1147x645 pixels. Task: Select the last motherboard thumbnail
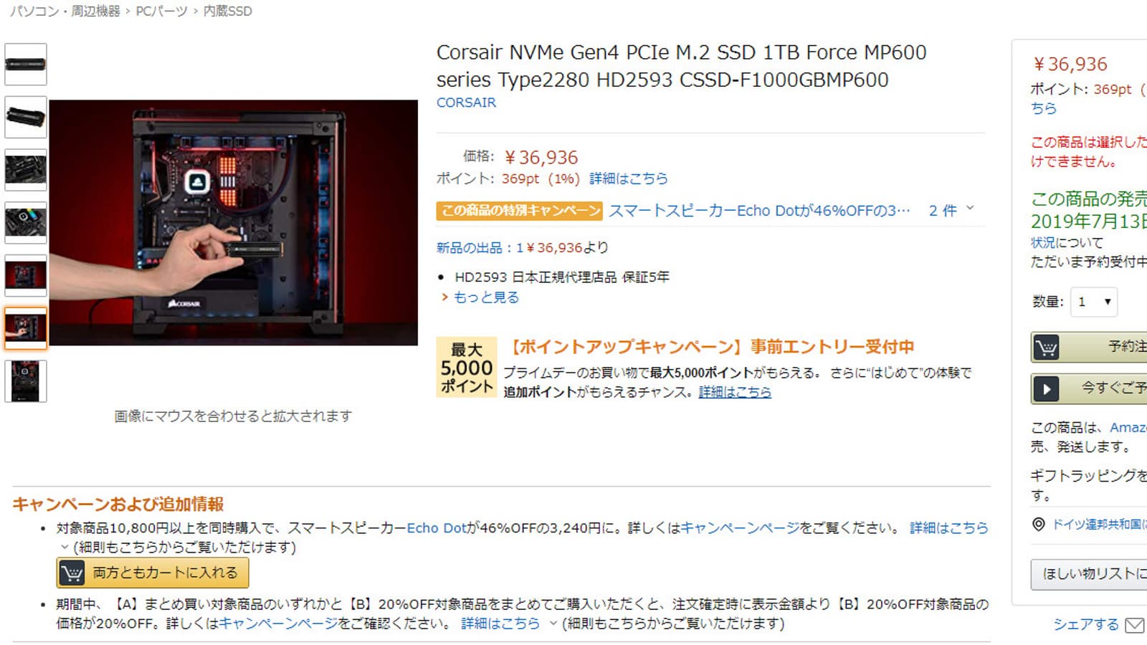click(x=26, y=381)
